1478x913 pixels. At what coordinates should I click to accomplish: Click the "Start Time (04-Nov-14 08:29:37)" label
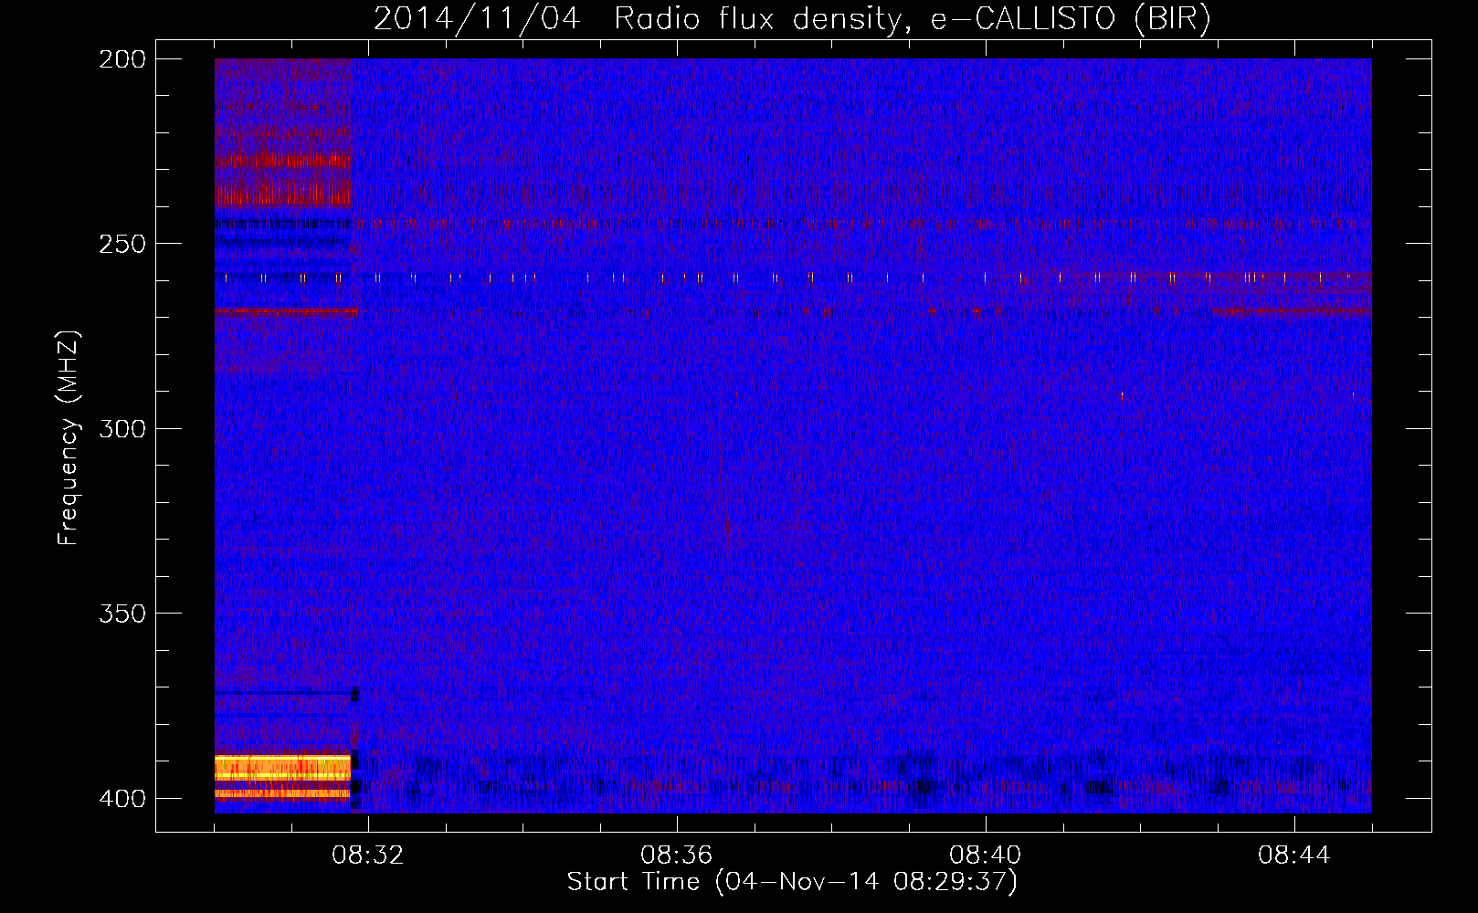[x=792, y=882]
